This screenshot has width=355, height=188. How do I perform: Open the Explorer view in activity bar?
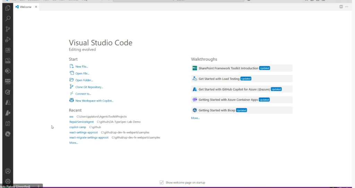tap(8, 8)
